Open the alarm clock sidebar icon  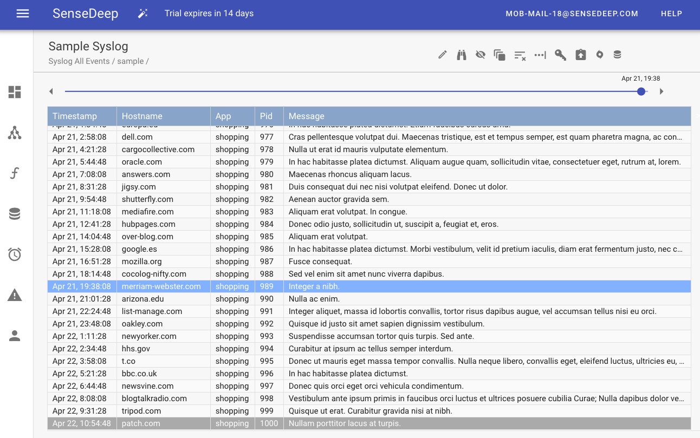point(15,254)
